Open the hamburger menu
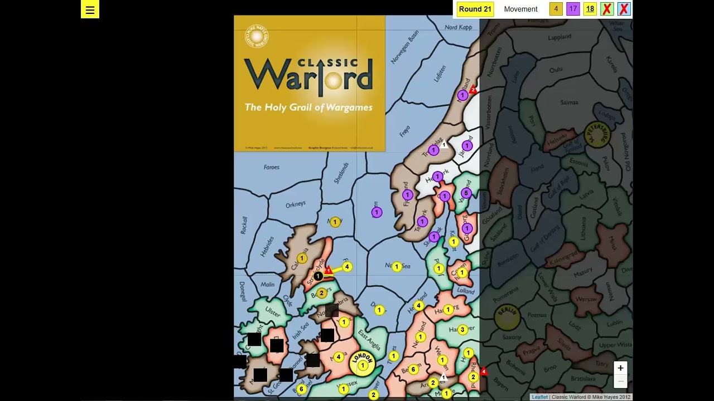 pyautogui.click(x=90, y=9)
